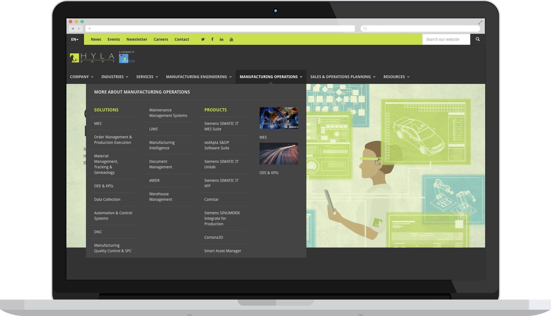Screen dimensions: 551x316
Task: Click browser forward arrow
Action: [x=79, y=29]
